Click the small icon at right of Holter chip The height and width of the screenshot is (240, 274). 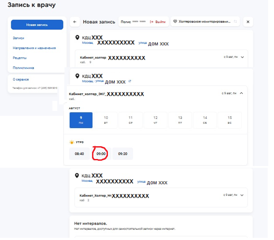[x=235, y=22]
